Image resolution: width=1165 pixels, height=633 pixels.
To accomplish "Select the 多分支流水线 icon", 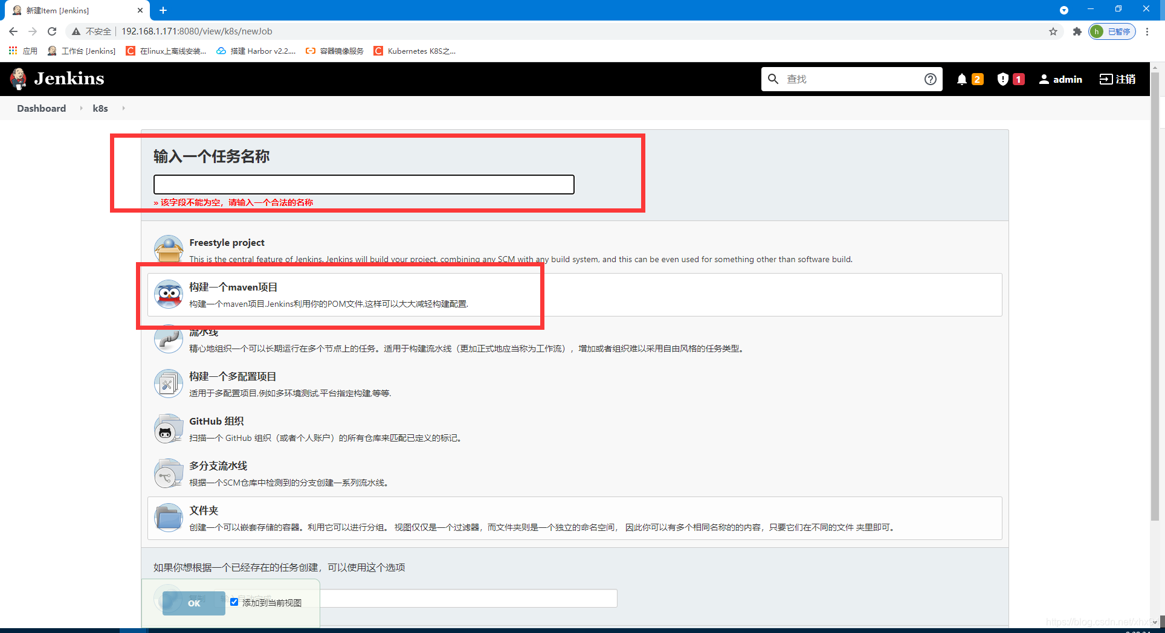I will click(169, 473).
